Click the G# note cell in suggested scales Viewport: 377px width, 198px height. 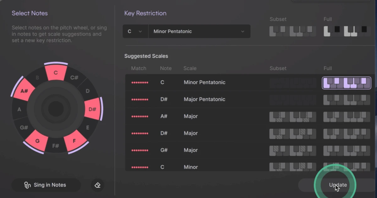click(x=164, y=150)
